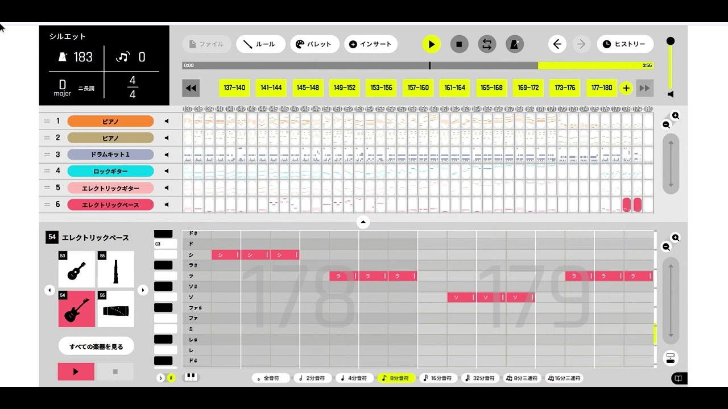Choose acoustic guitar instrument 53
The width and height of the screenshot is (728, 409).
[x=77, y=269]
